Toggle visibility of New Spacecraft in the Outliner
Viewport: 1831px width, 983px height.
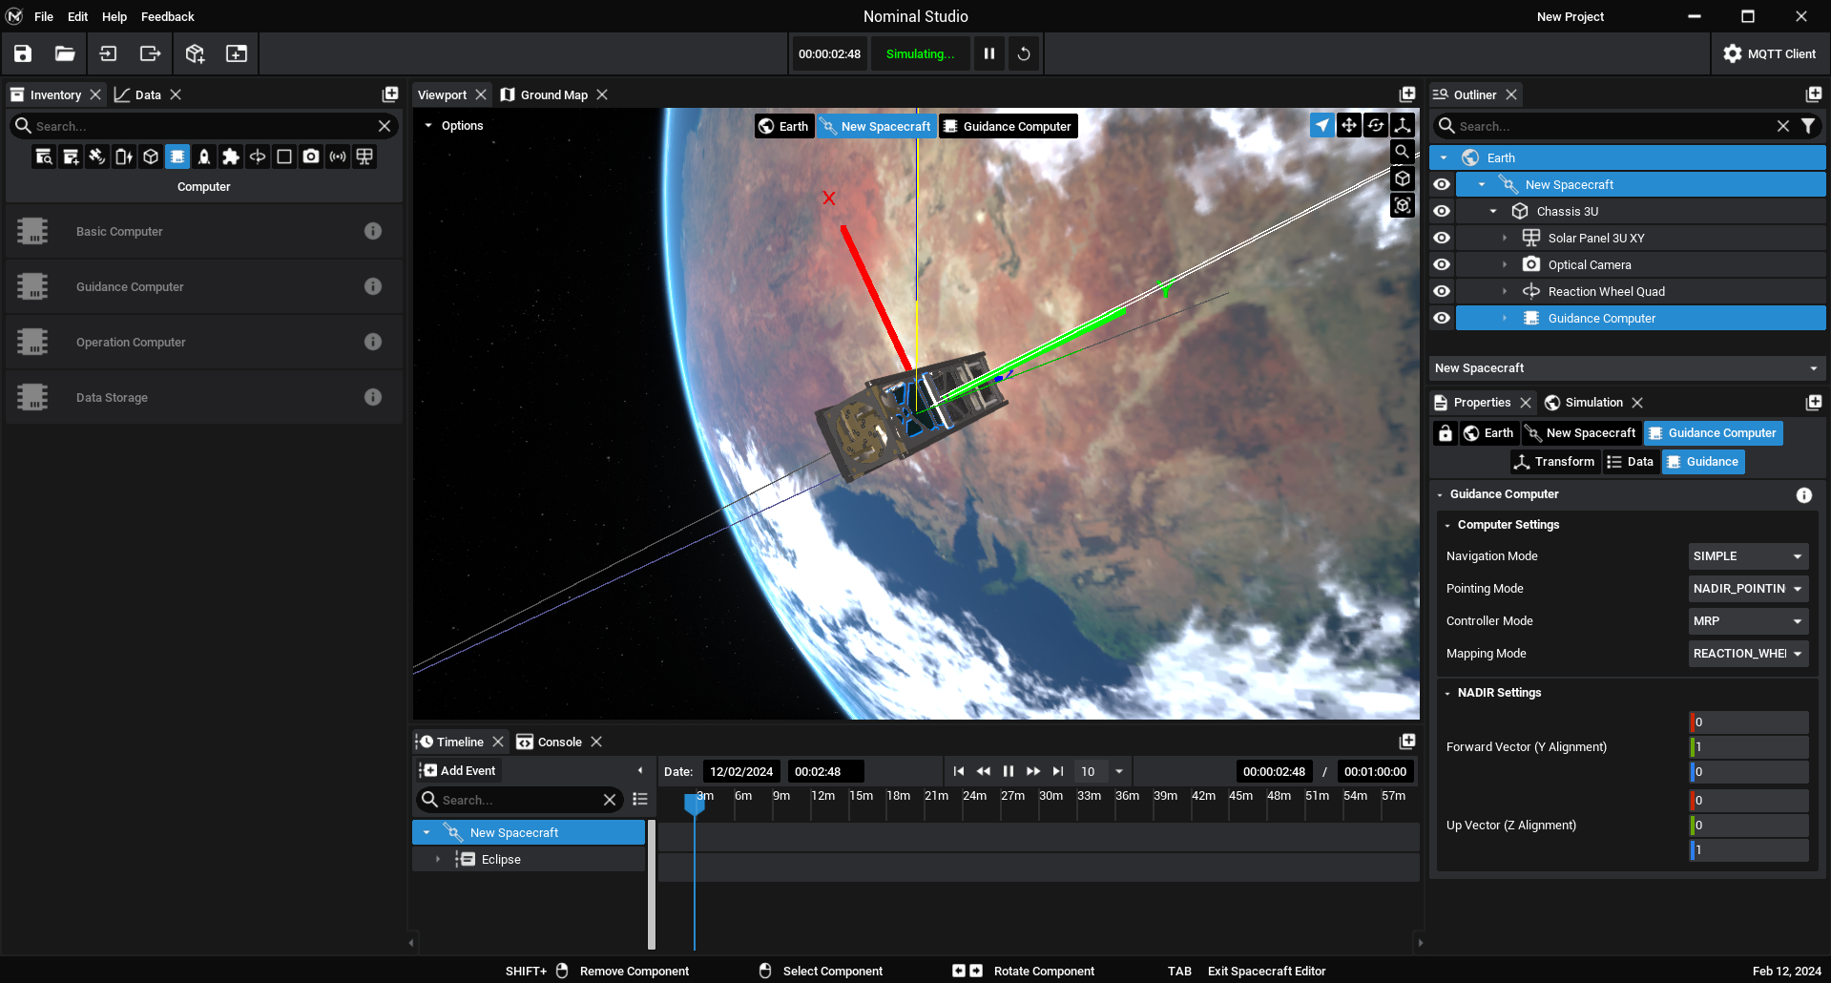(x=1442, y=184)
